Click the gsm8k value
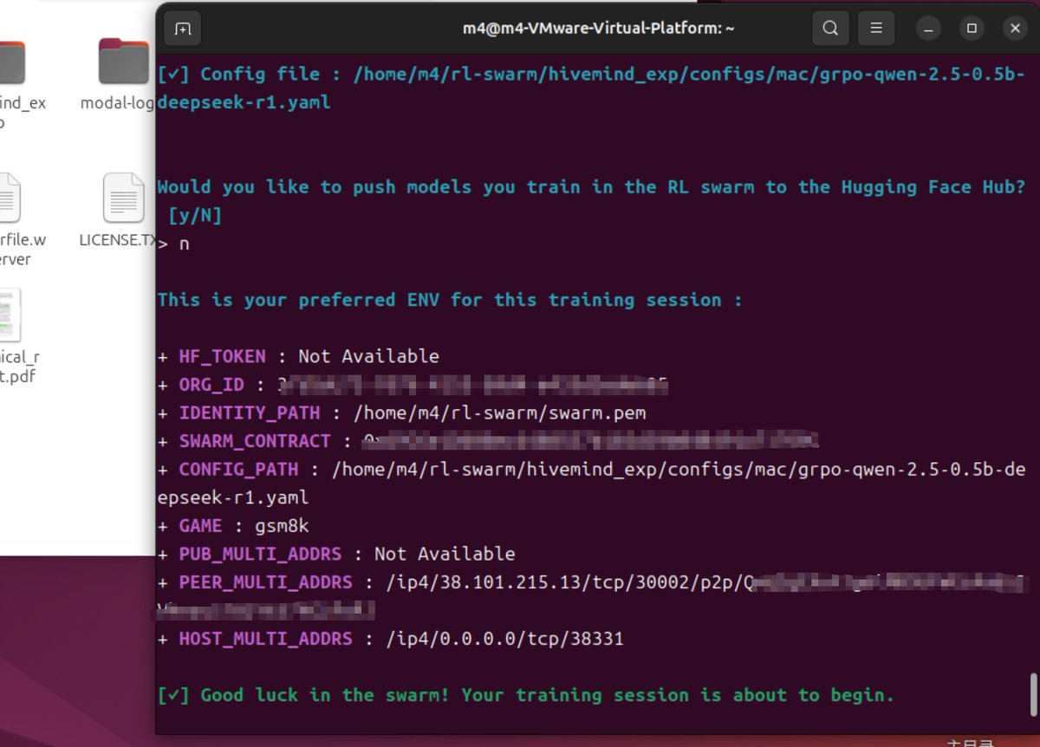 (x=282, y=526)
